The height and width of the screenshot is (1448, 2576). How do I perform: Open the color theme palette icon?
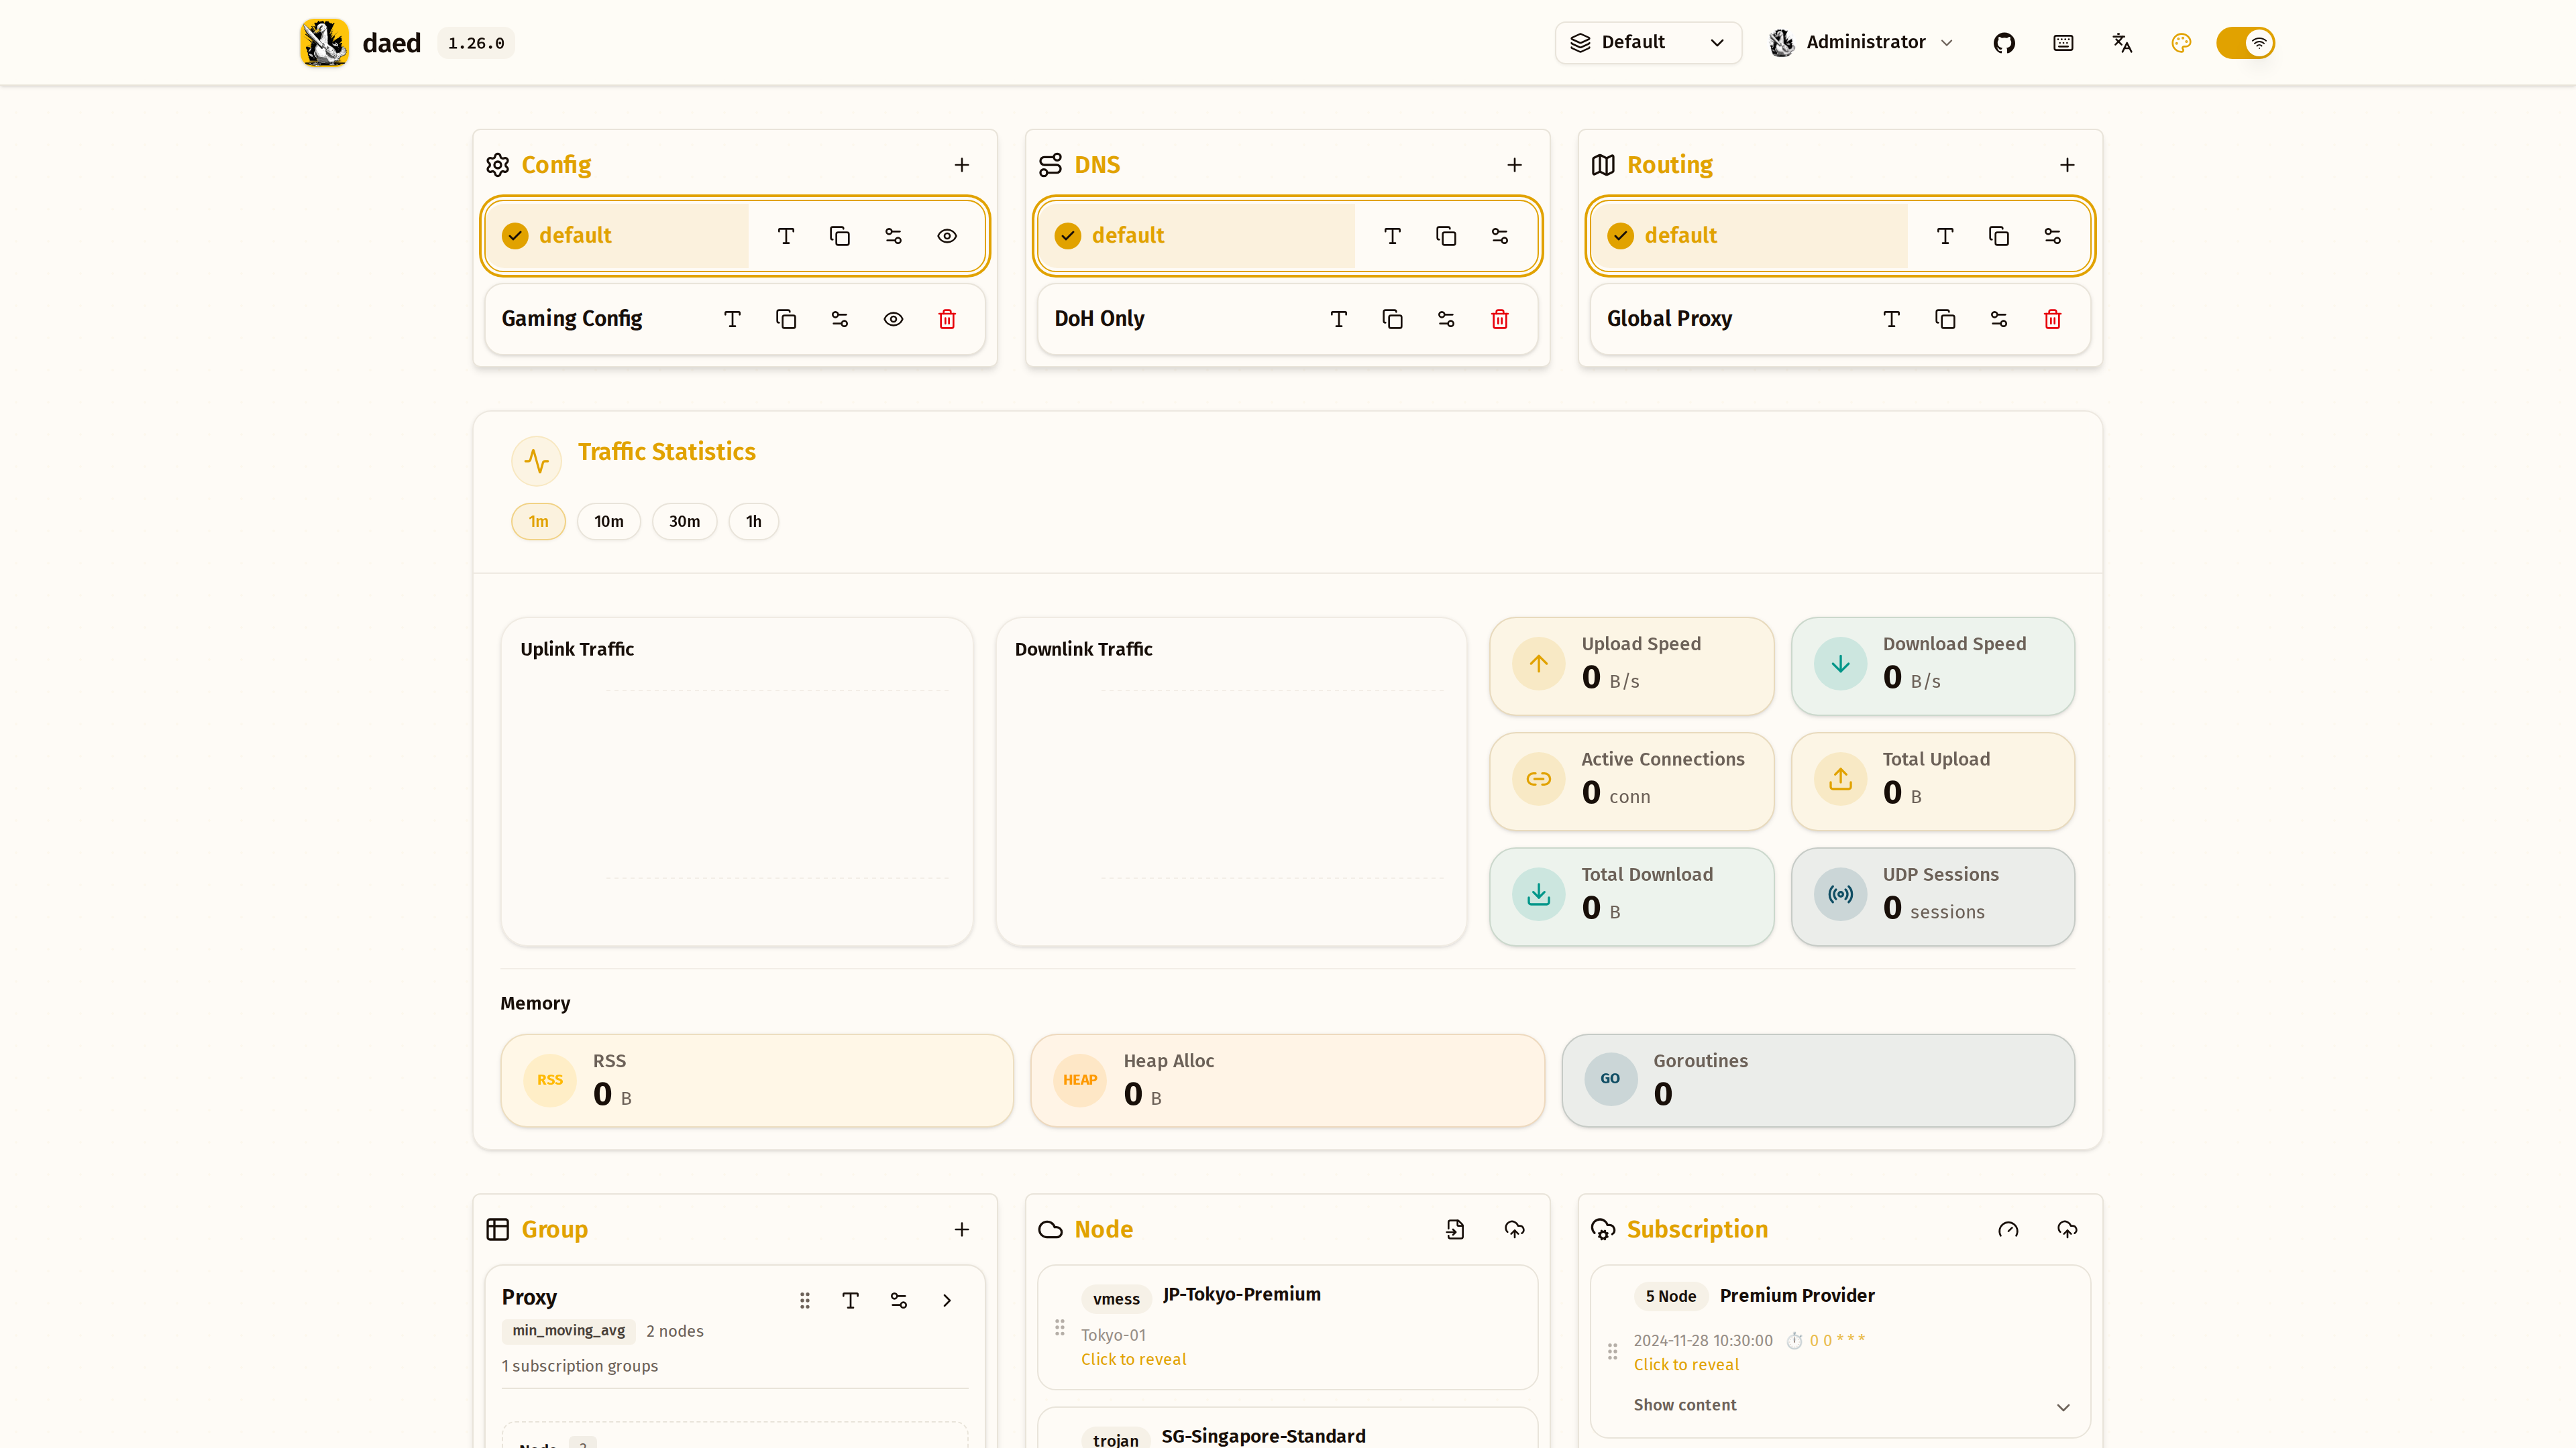coord(2181,43)
